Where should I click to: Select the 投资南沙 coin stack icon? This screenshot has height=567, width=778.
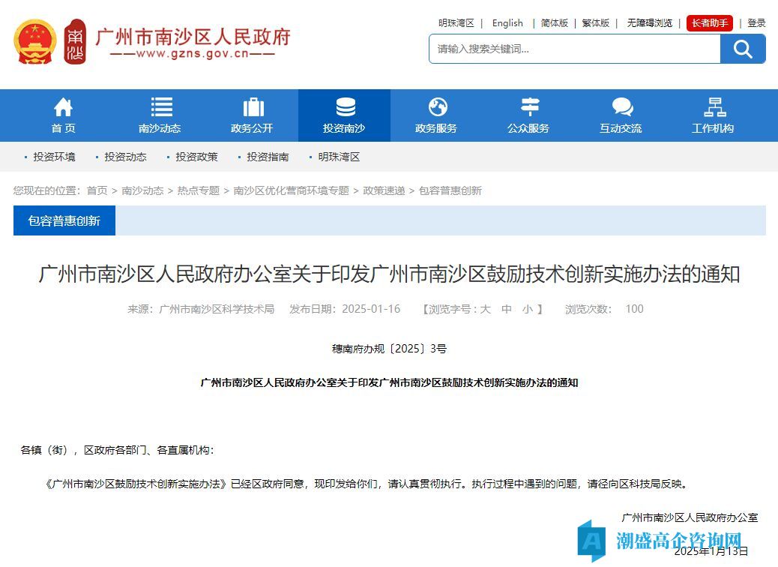tap(345, 107)
